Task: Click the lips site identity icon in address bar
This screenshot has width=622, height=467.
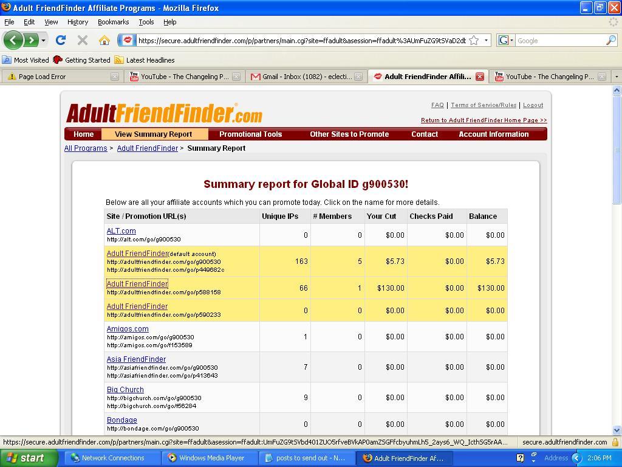Action: point(127,40)
